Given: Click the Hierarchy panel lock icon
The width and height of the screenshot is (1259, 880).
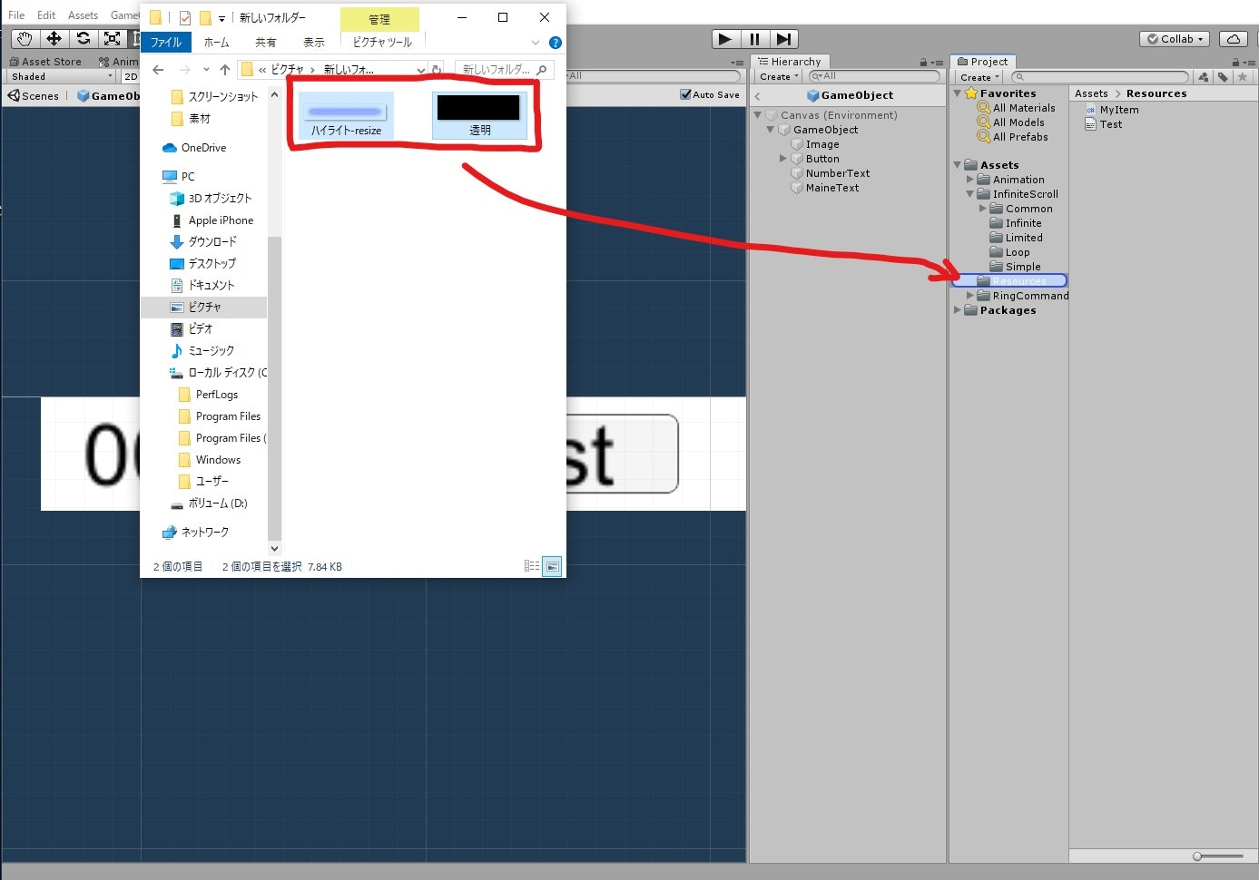Looking at the screenshot, I should pos(923,63).
